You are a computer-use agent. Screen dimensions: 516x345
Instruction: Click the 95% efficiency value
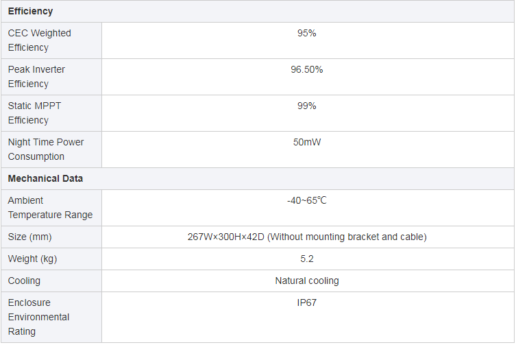point(306,34)
